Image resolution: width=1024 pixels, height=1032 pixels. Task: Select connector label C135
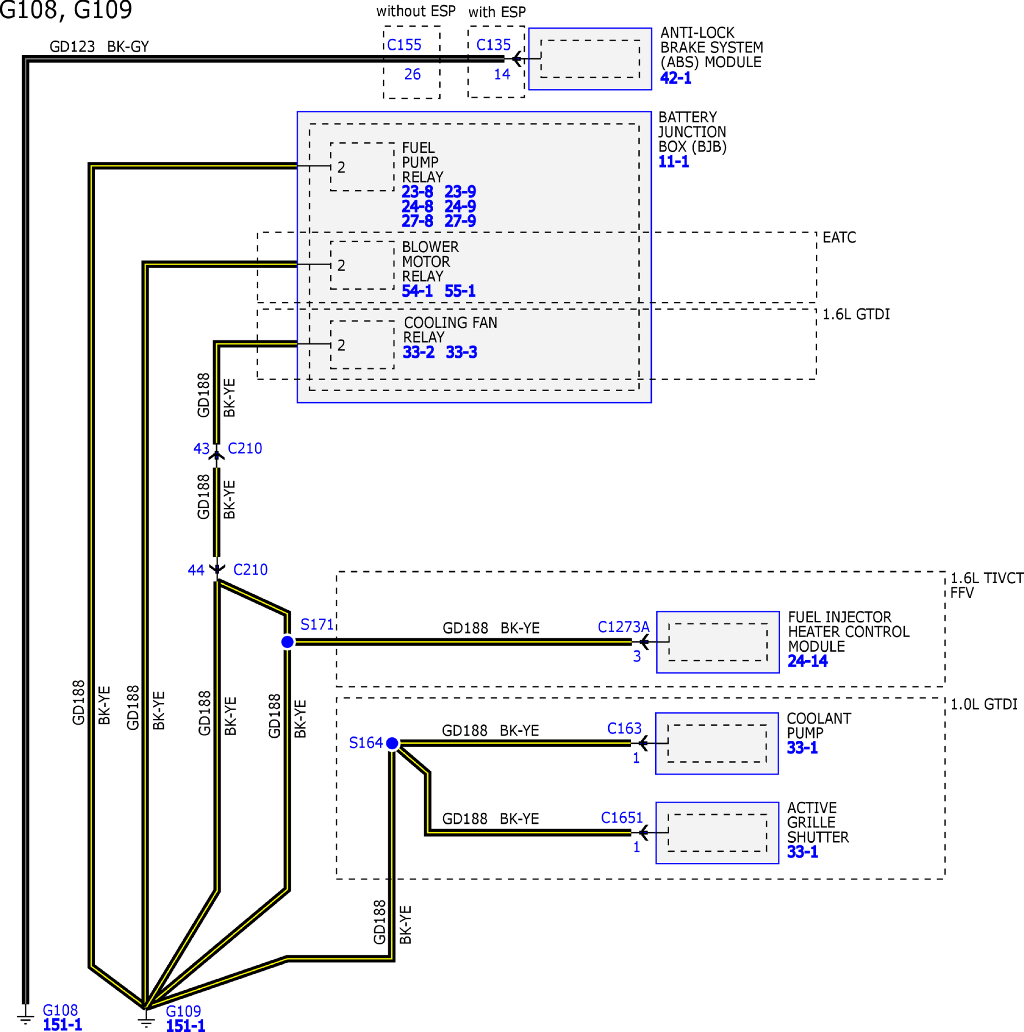point(493,45)
